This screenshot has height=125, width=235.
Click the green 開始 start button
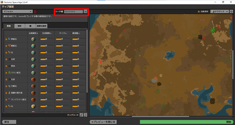click(186, 122)
